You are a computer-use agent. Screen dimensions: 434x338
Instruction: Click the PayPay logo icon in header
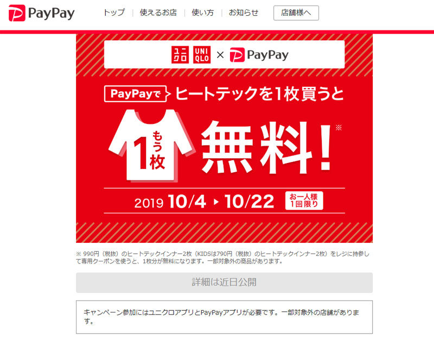click(17, 13)
